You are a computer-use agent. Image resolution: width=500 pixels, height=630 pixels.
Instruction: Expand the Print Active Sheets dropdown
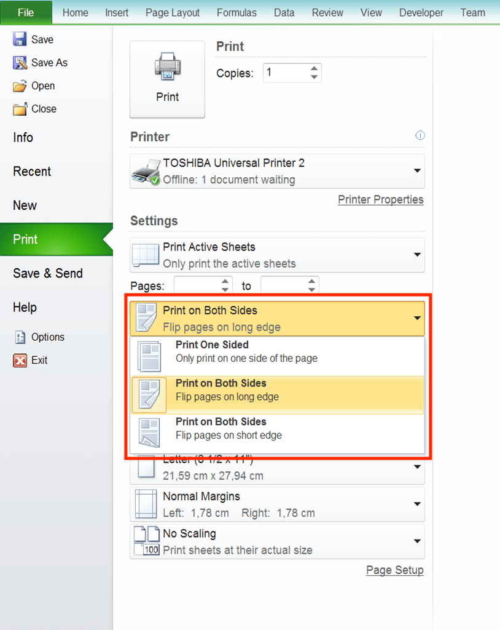[417, 255]
